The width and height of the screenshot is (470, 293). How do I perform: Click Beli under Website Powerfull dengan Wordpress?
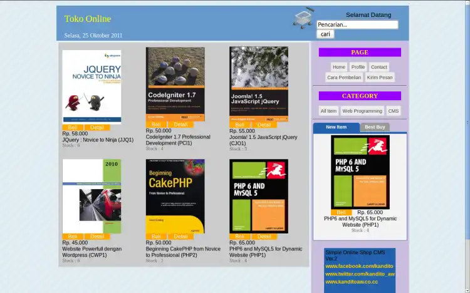pos(73,237)
